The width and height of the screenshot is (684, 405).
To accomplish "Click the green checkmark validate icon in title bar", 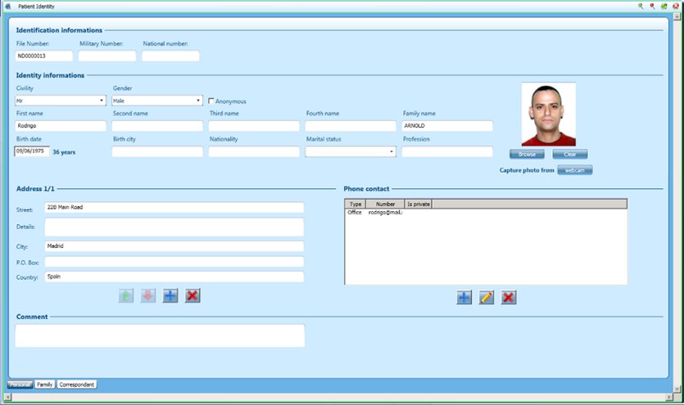I will click(664, 6).
